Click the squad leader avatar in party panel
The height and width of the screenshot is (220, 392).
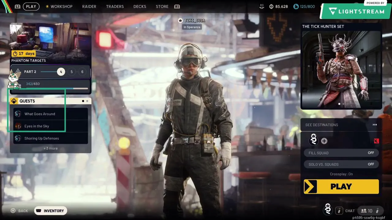pyautogui.click(x=314, y=140)
